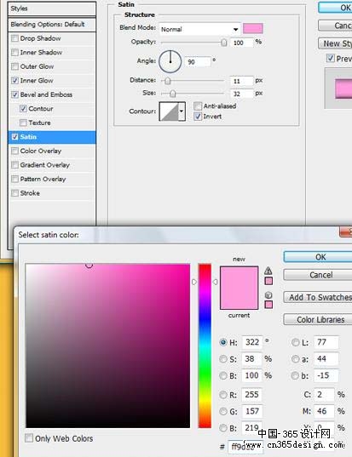The image size is (352, 457).
Task: Enable the Anti-aliased checkbox
Action: 198,106
